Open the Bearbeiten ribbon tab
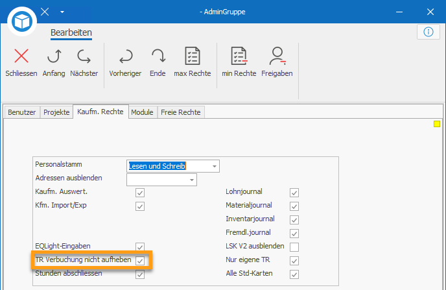Image resolution: width=446 pixels, height=290 pixels. (x=71, y=32)
